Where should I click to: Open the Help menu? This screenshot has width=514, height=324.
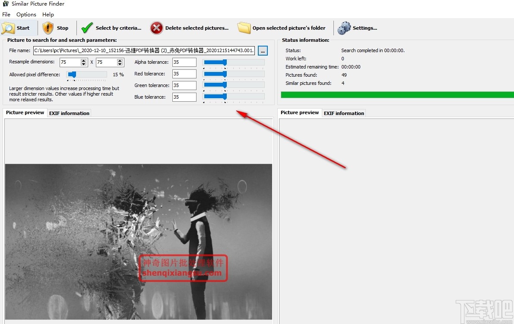click(x=48, y=14)
